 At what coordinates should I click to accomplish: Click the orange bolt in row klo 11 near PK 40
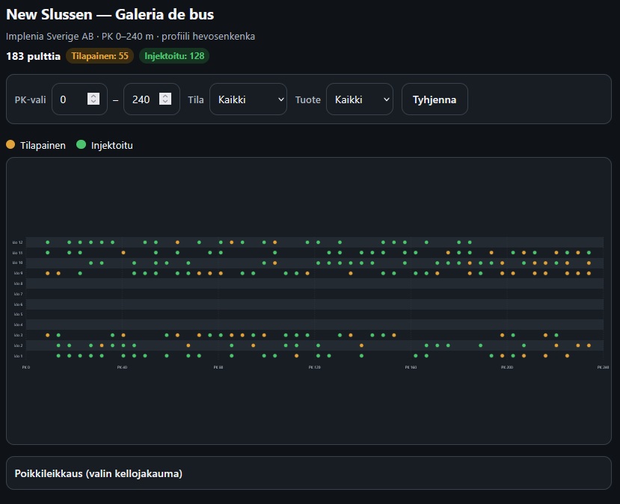click(123, 253)
